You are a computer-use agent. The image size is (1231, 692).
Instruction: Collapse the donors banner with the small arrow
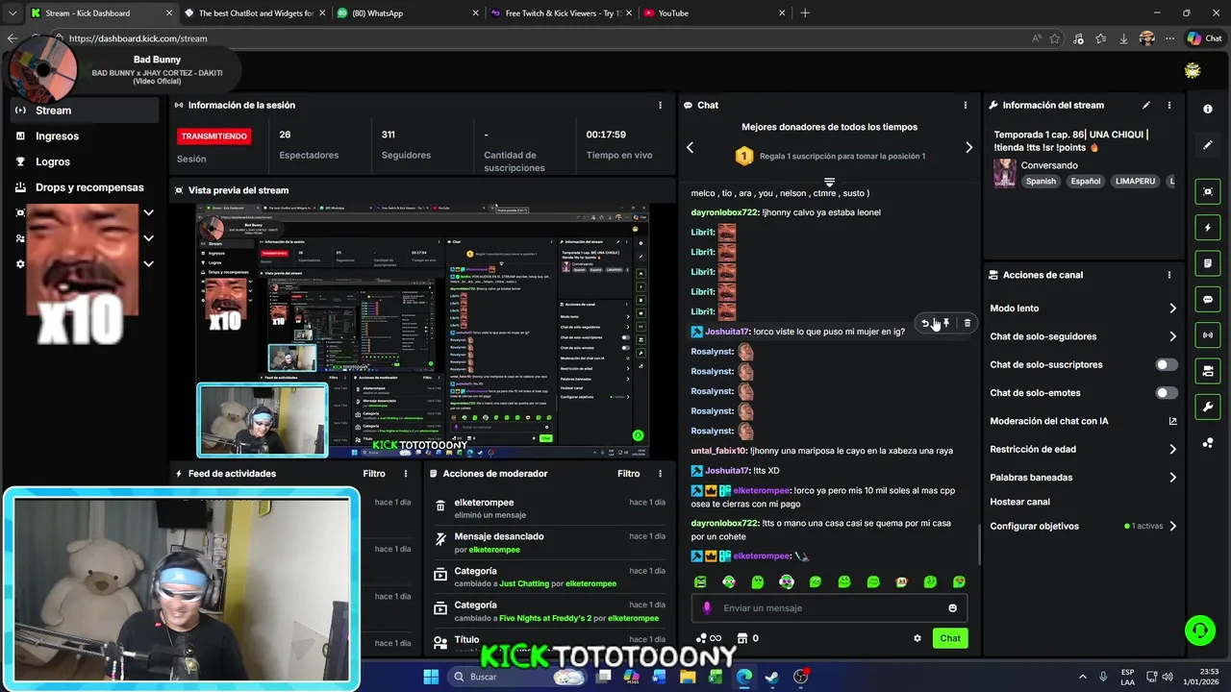pos(829,182)
